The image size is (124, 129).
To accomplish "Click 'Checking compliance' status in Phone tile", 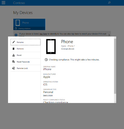I will pyautogui.click(x=24, y=28).
